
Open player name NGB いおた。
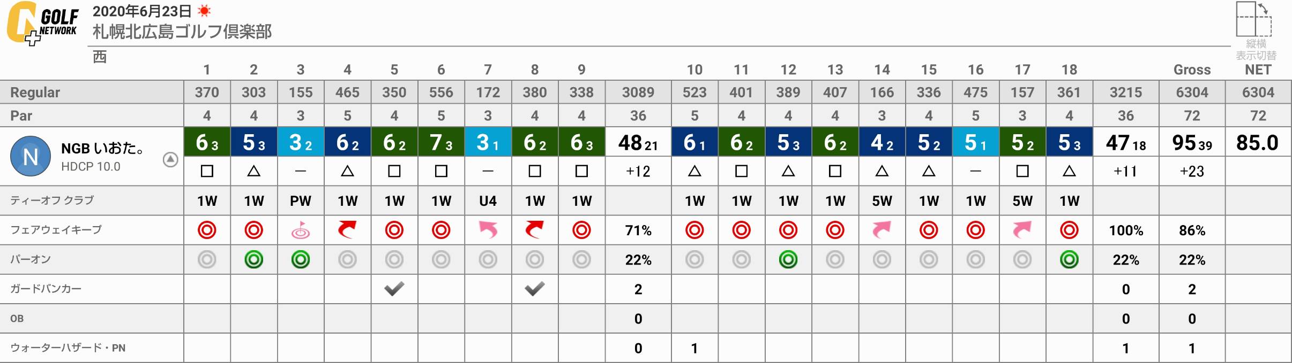(x=102, y=148)
